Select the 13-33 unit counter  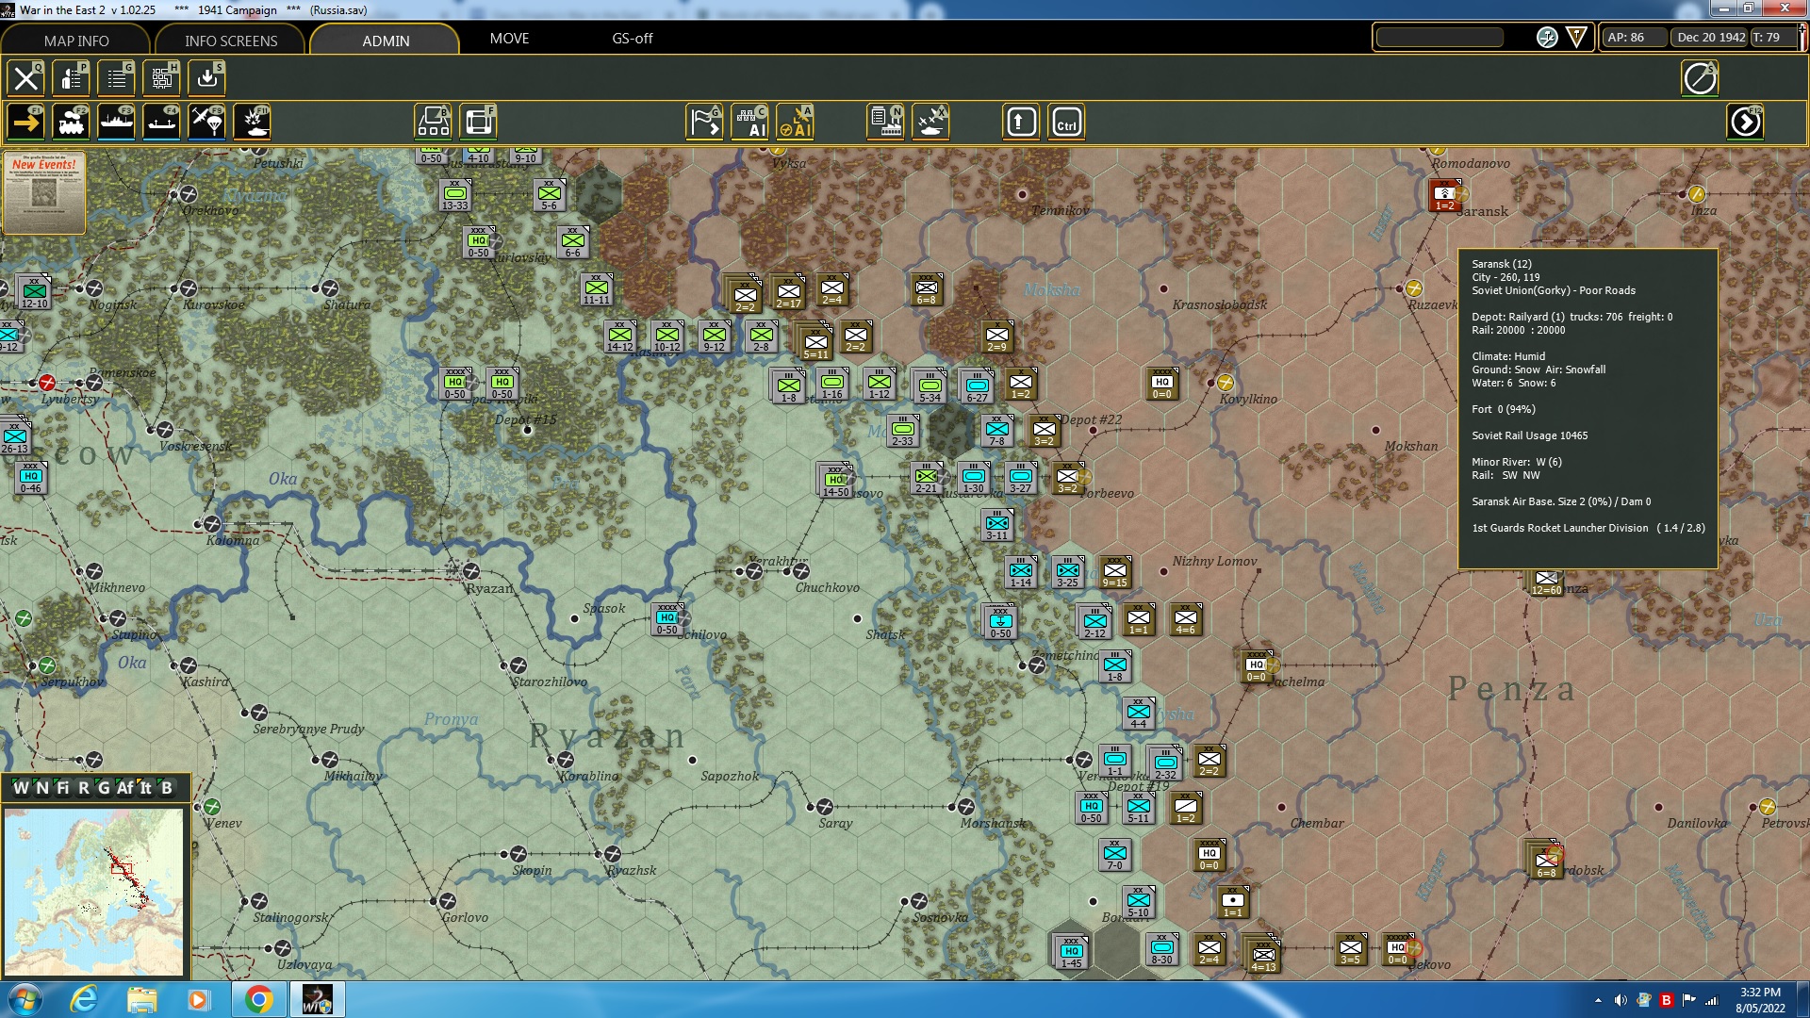pos(454,196)
